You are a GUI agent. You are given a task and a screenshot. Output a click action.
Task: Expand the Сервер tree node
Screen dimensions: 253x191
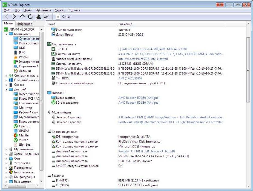[x=6, y=85]
